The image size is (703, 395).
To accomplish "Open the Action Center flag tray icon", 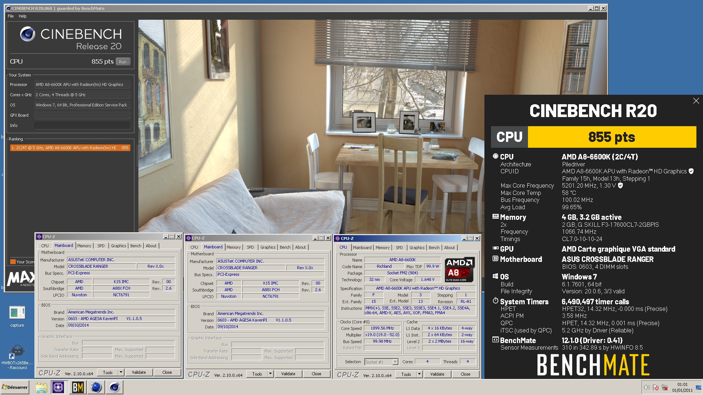I will click(x=656, y=387).
